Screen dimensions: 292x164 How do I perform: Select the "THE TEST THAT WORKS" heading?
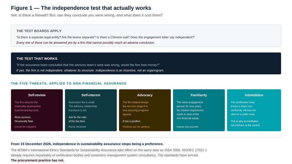pyautogui.click(x=37, y=59)
